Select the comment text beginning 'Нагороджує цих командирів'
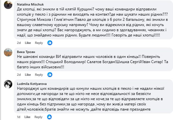 [x=91, y=99]
